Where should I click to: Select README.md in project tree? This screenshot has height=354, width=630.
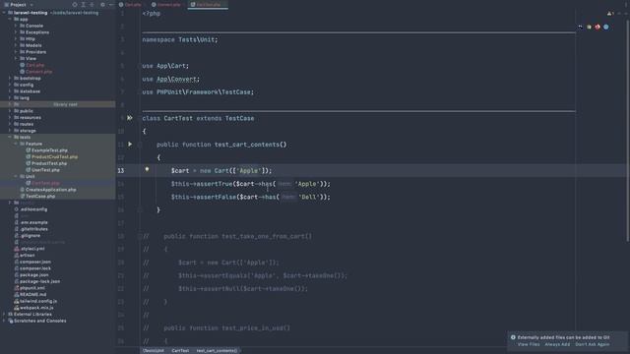(x=32, y=294)
